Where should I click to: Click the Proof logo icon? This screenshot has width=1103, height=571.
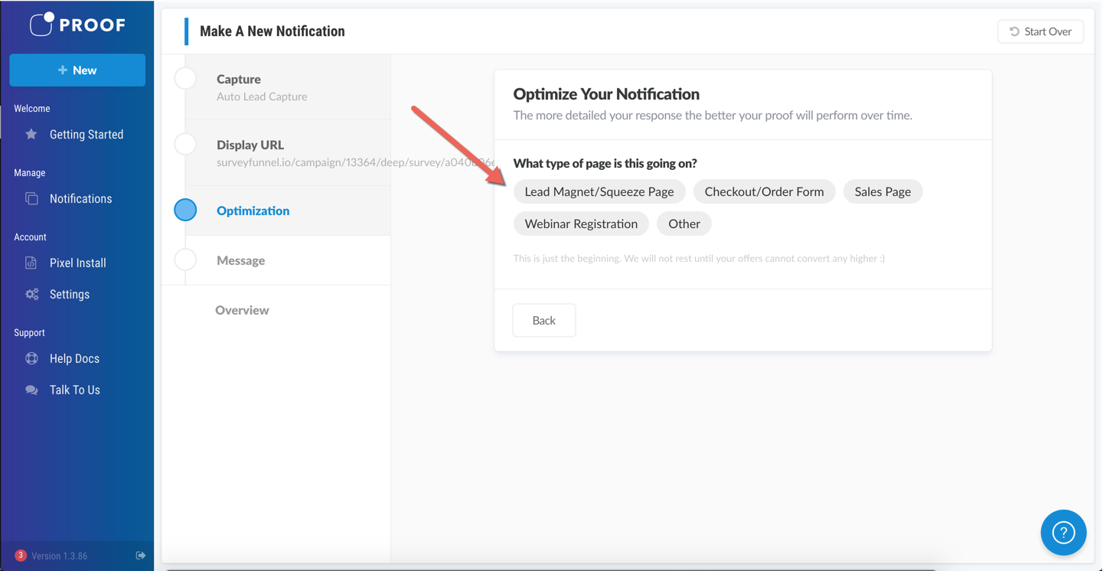tap(41, 24)
